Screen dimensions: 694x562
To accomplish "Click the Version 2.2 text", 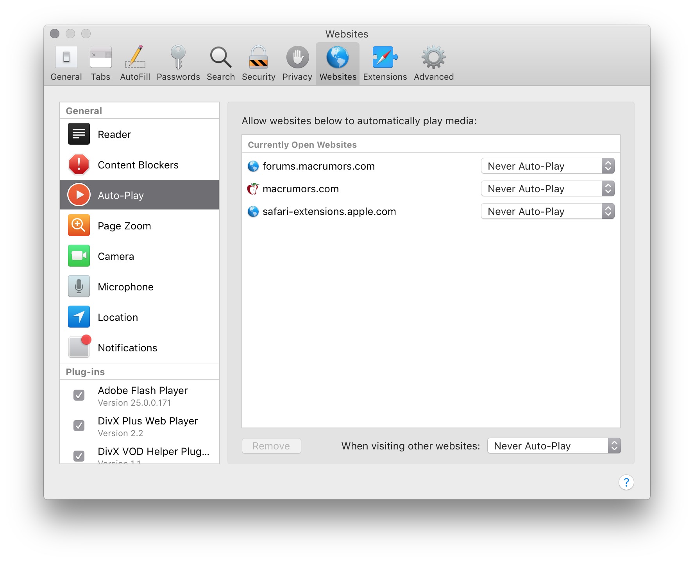I will tap(120, 433).
